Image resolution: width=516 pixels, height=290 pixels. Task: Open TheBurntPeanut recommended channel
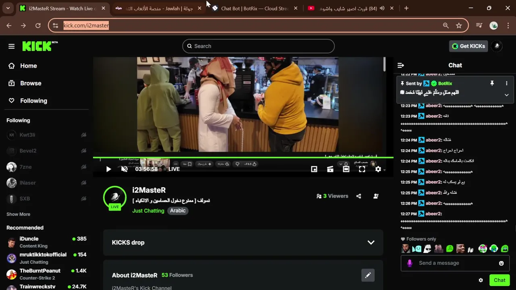click(47, 274)
